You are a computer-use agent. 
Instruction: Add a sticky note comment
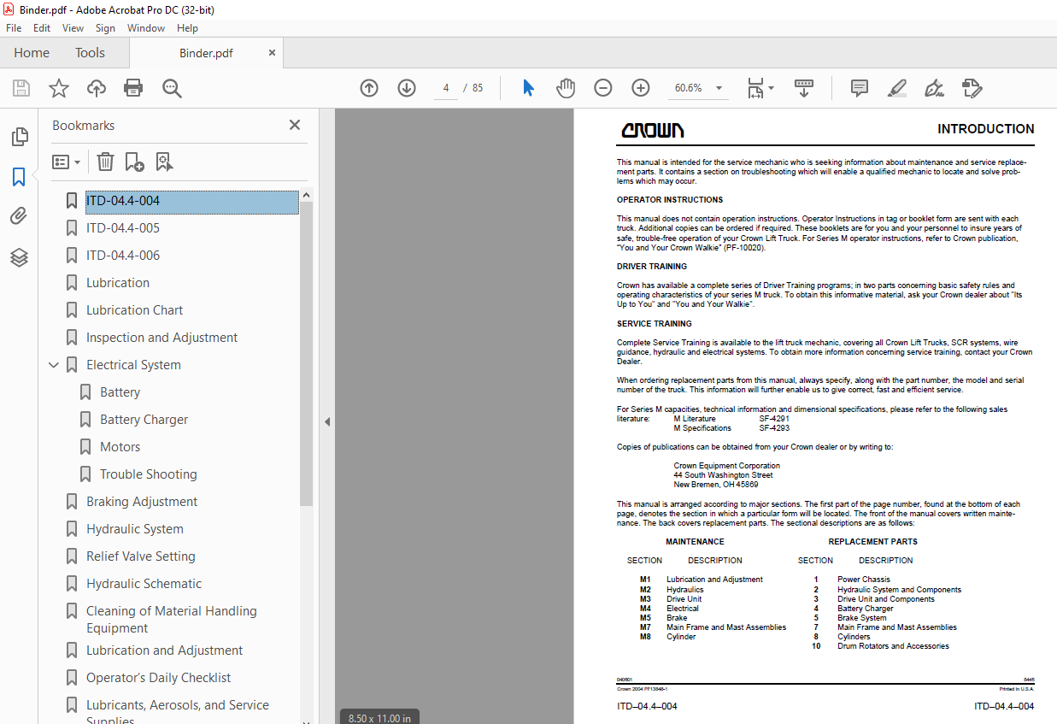(x=860, y=88)
